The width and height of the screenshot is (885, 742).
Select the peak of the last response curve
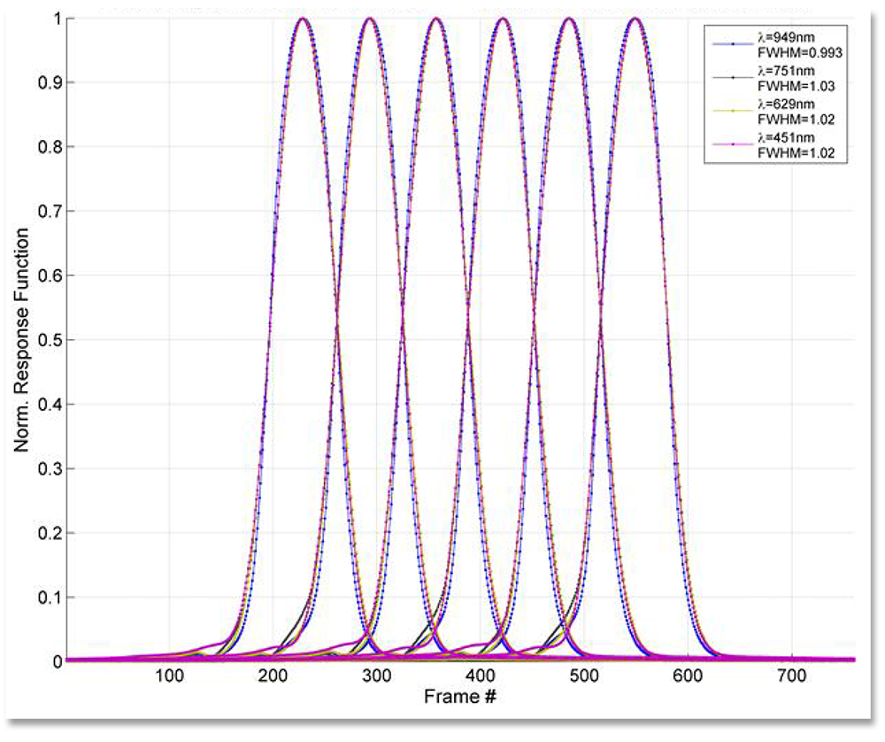coord(635,19)
